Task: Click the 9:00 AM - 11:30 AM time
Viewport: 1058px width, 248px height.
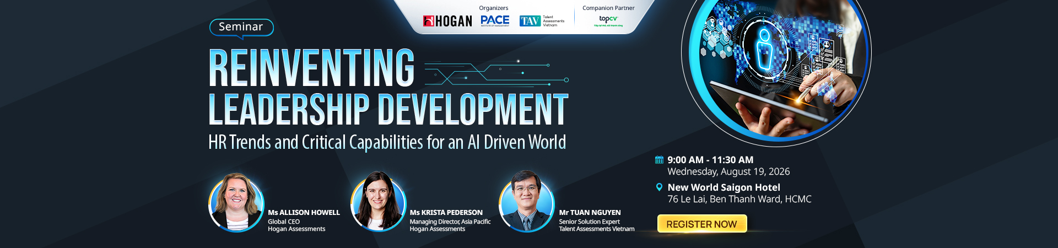Action: 710,160
